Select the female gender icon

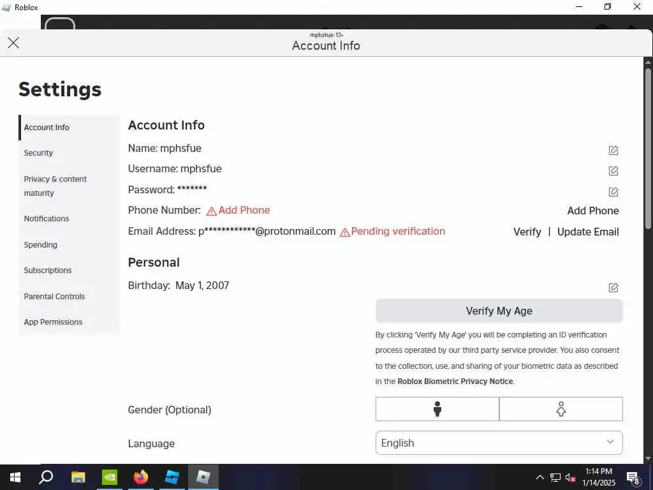[x=561, y=409]
